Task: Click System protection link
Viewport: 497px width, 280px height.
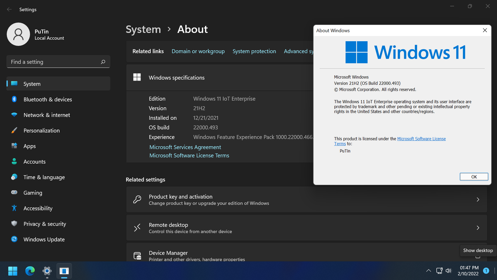Action: click(x=254, y=51)
